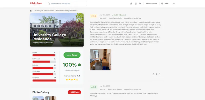Open the dorm room photo in review
Image resolution: width=205 pixels, height=100 pixels.
[100, 60]
